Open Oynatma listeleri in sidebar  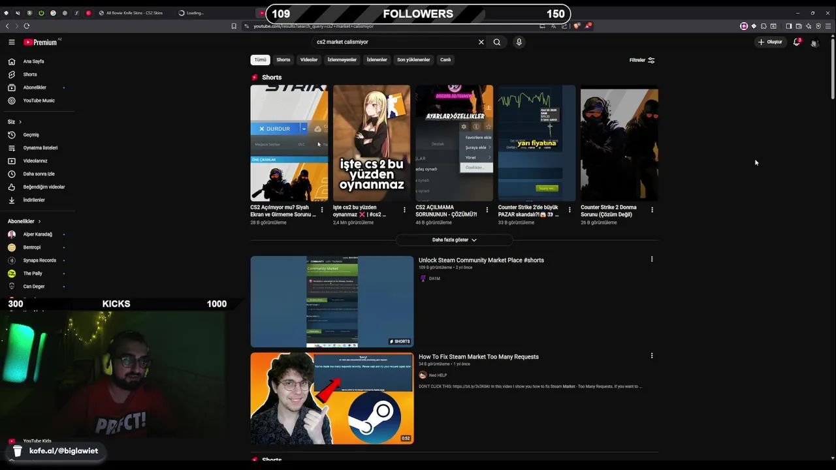click(x=40, y=148)
